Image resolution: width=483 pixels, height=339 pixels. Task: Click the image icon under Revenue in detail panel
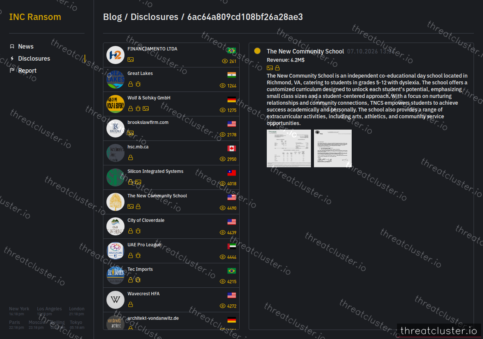click(x=270, y=68)
